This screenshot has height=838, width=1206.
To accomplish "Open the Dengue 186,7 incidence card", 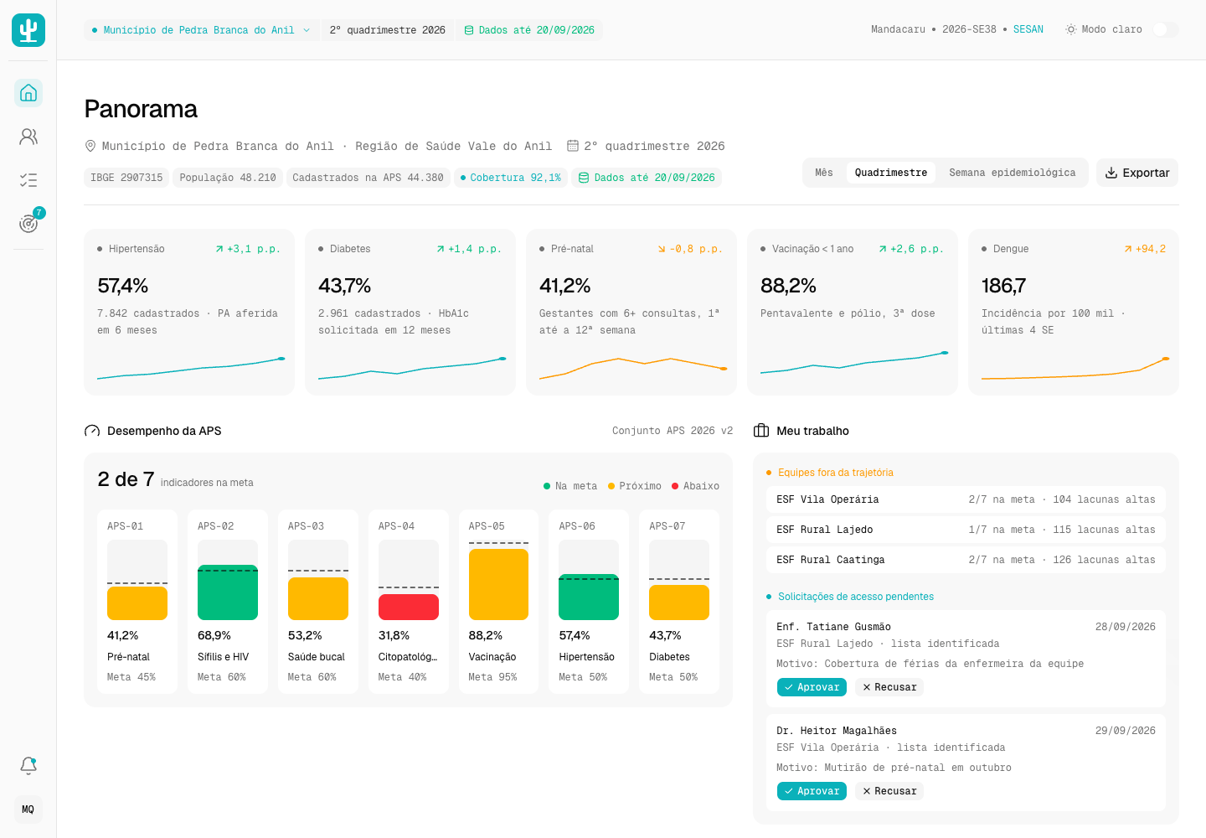I will click(x=1074, y=312).
